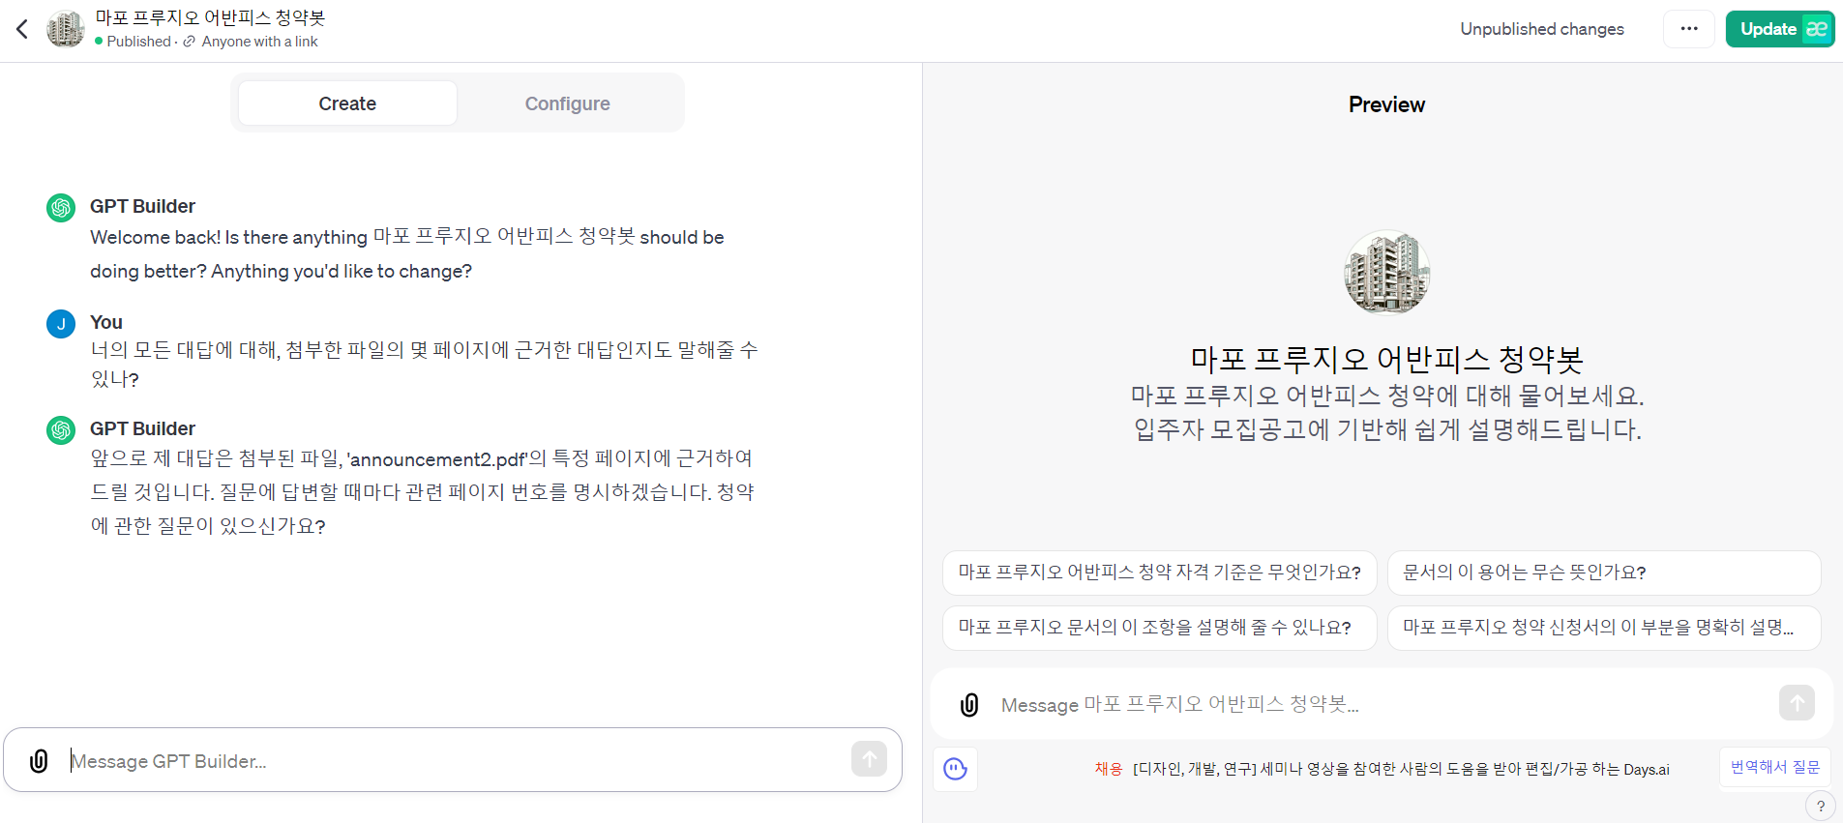Click the GPT building avatar in the header

[66, 29]
